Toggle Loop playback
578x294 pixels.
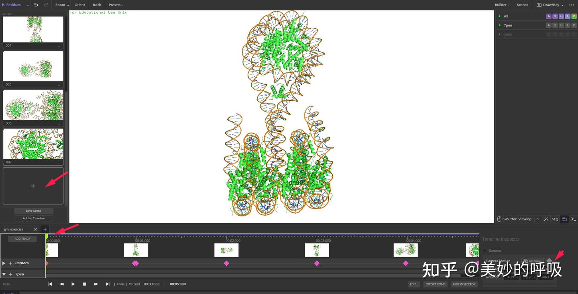(x=120, y=284)
